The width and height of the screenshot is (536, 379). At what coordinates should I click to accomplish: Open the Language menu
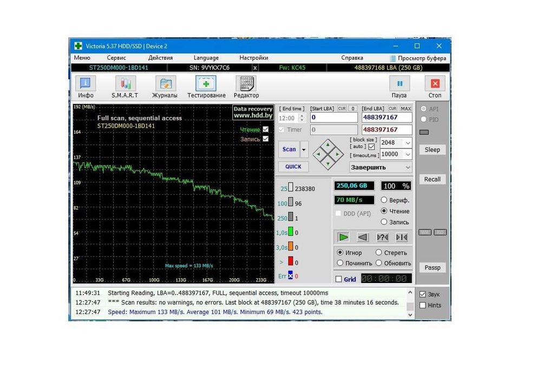click(206, 58)
